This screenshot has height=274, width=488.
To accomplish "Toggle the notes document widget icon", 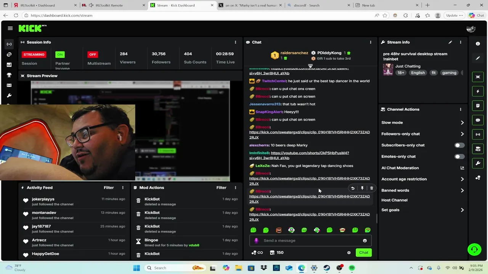I will [x=478, y=106].
